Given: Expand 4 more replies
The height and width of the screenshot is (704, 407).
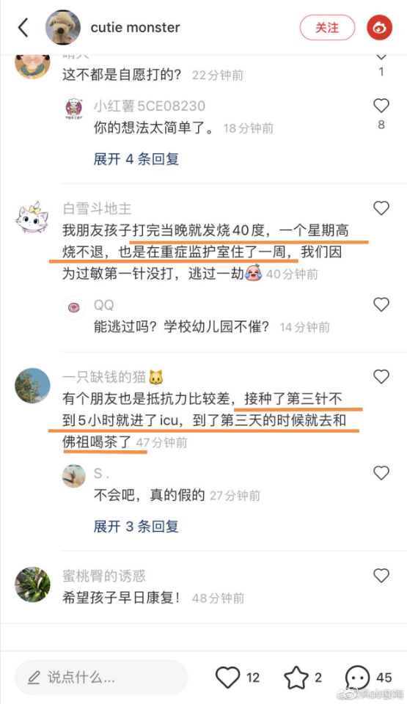Looking at the screenshot, I should pyautogui.click(x=136, y=159).
